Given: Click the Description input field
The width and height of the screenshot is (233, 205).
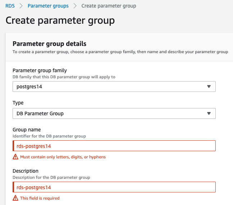Looking at the screenshot, I should click(114, 187).
